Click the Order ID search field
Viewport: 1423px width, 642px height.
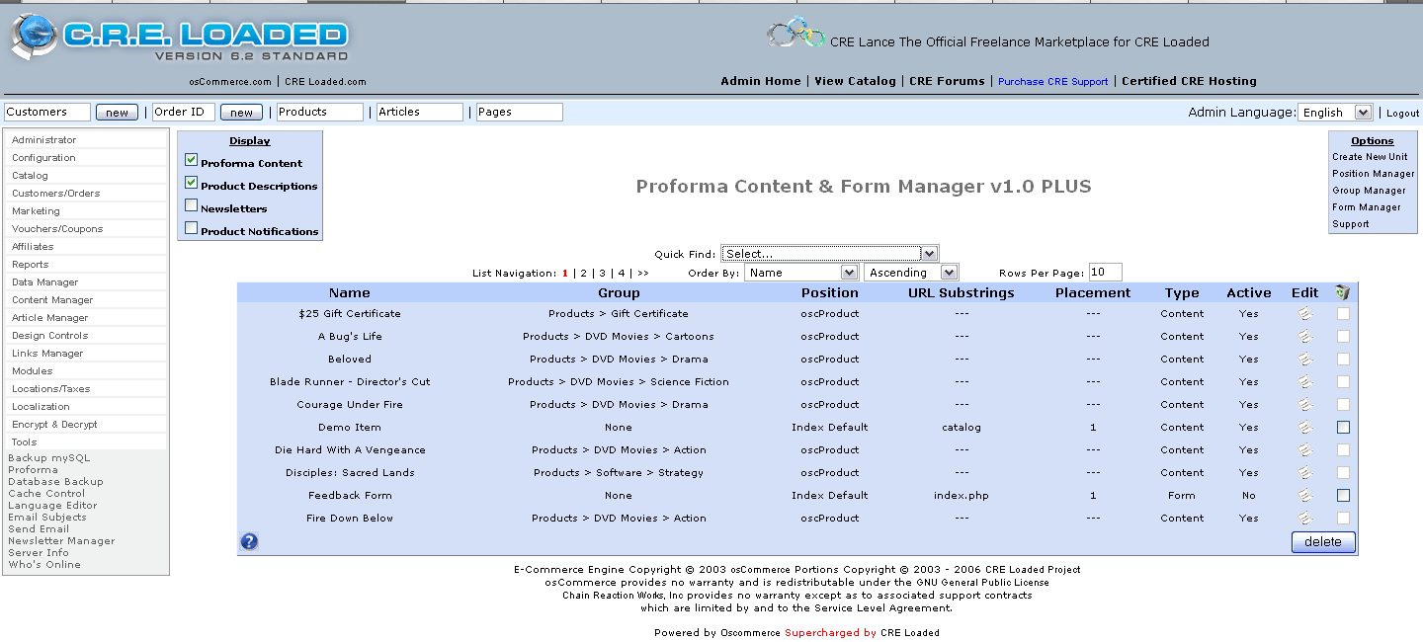coord(184,113)
